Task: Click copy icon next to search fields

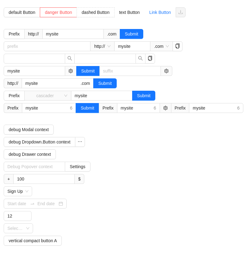Action: [150, 59]
